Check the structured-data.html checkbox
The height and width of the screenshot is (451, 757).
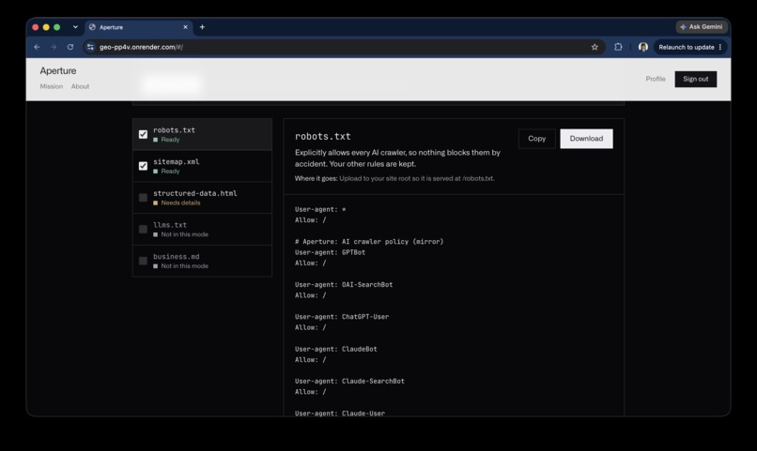(x=143, y=198)
